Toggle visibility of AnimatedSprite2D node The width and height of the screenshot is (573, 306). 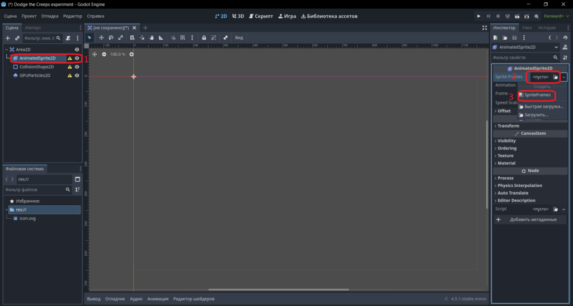tap(77, 58)
